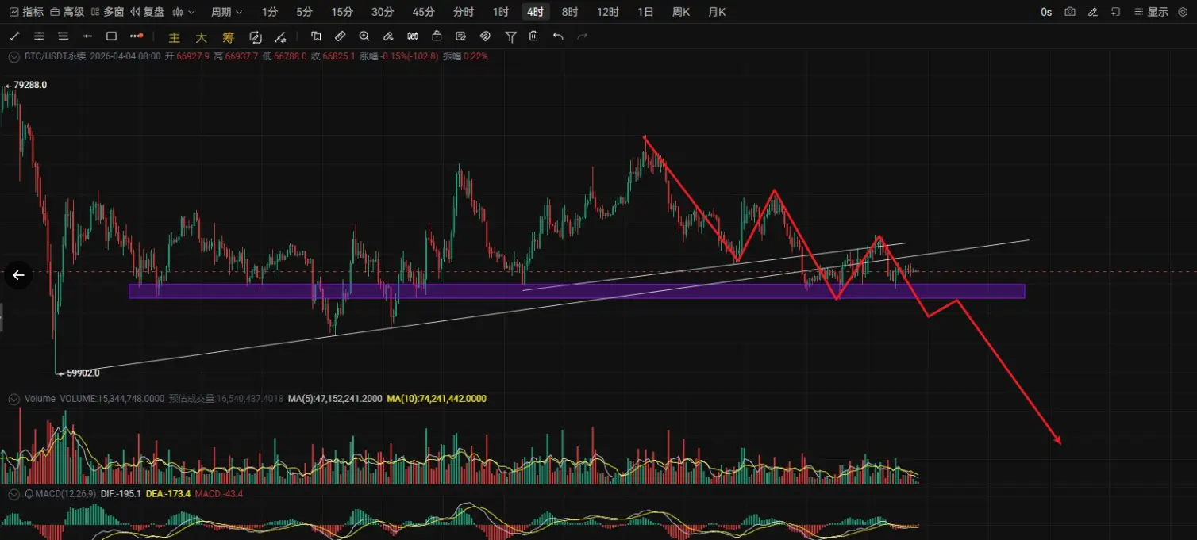
Task: Toggle the magnet snap link icon
Action: [x=485, y=36]
